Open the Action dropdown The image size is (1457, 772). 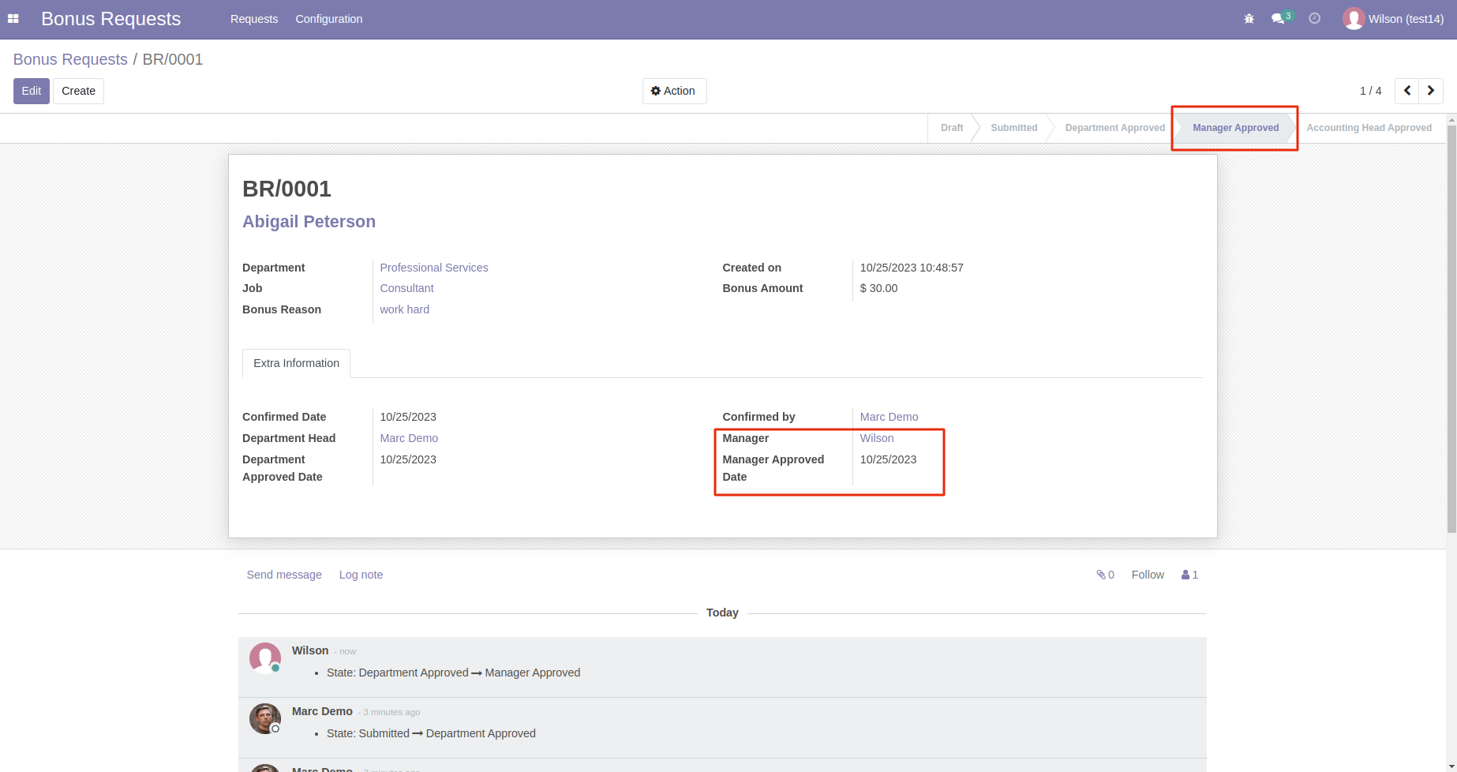674,91
